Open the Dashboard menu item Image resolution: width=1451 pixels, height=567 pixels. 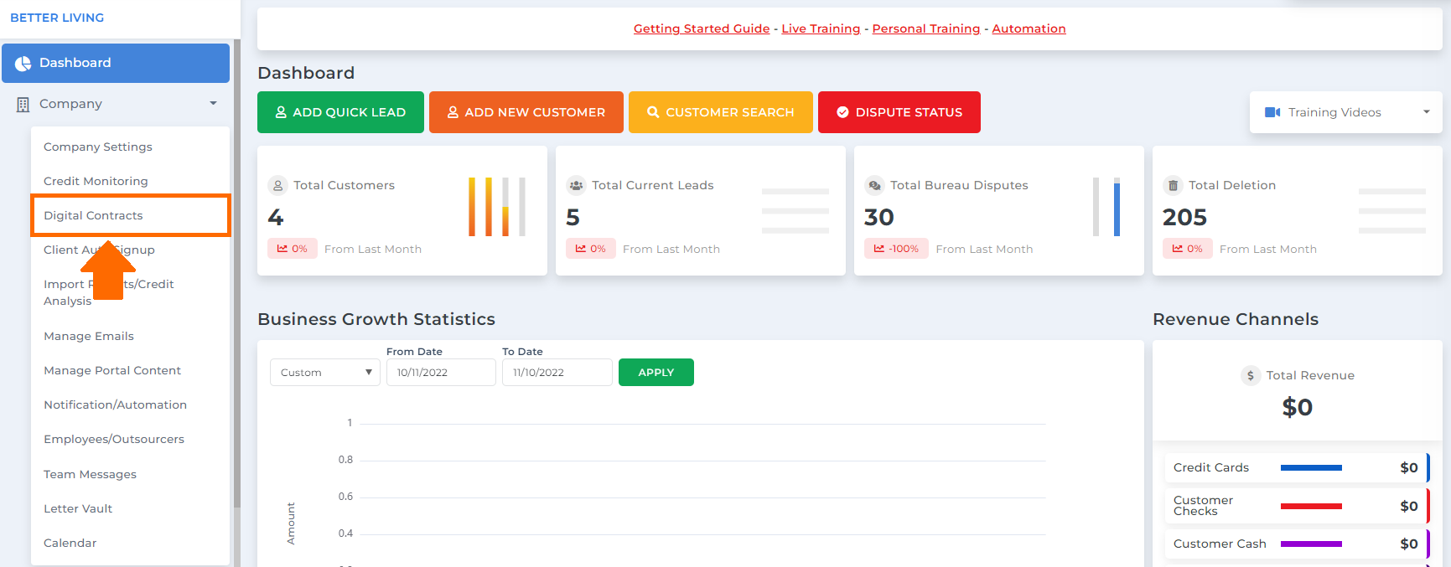pyautogui.click(x=116, y=63)
